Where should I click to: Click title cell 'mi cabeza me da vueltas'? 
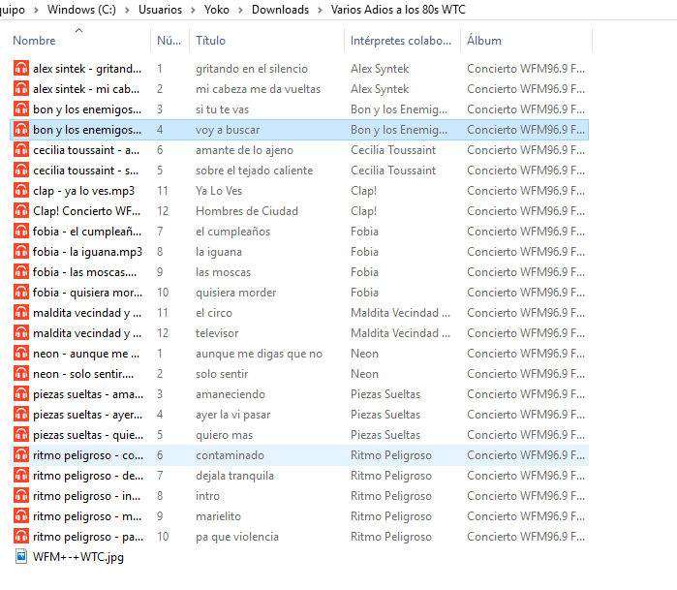pos(259,89)
